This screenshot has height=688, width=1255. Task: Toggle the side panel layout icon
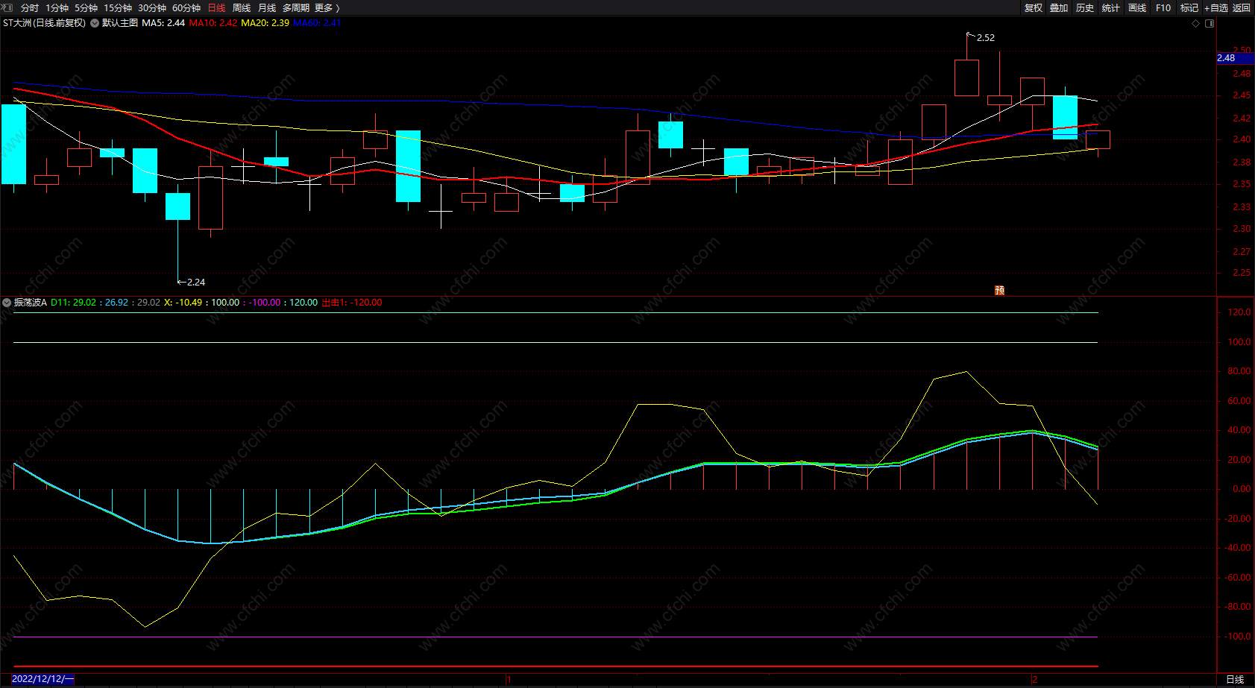(1210, 23)
